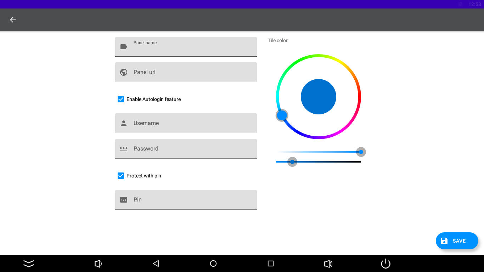Tap the Android home circle button
484x272 pixels.
(x=213, y=263)
